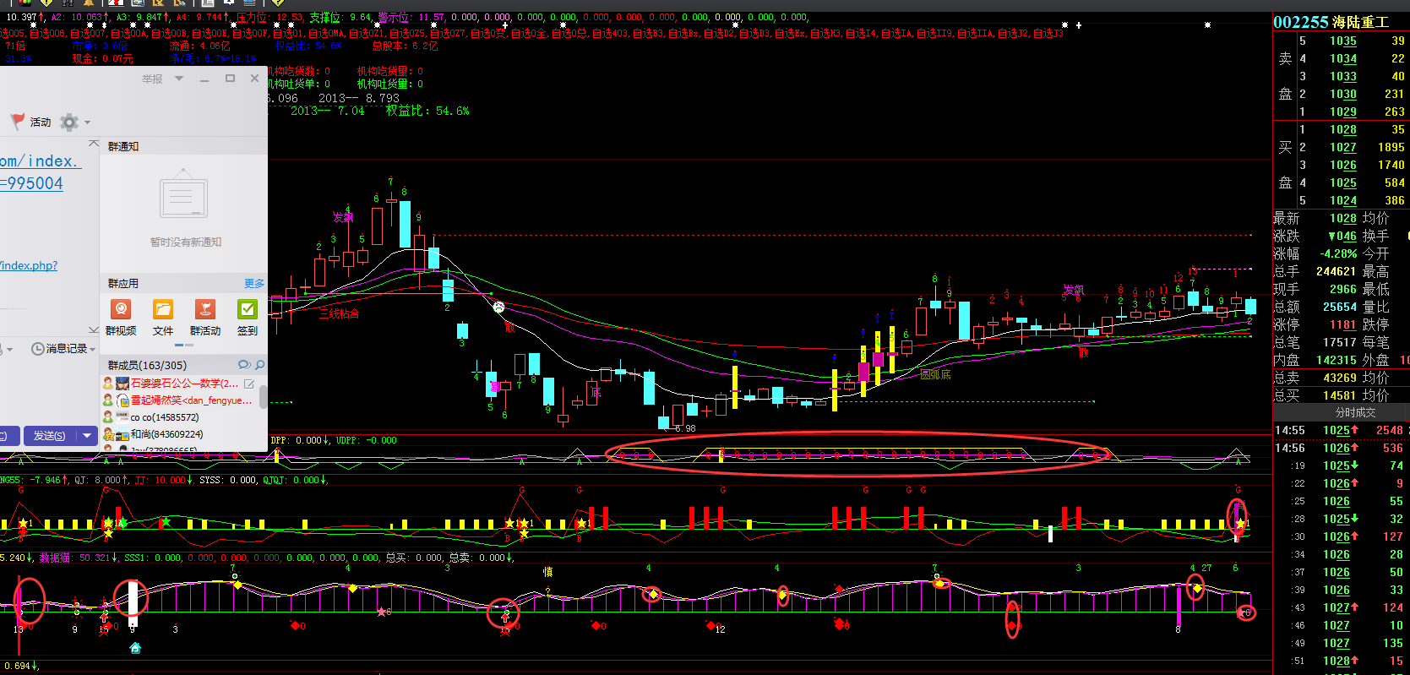Select the 群成员(163/305) header

147,365
